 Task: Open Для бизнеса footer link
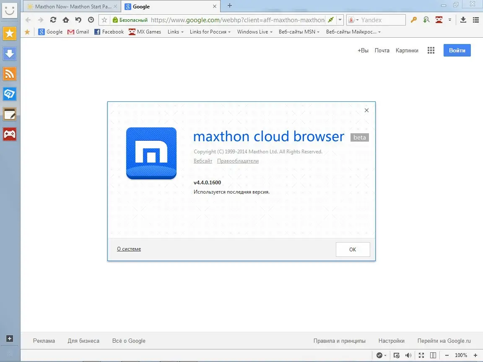pyautogui.click(x=83, y=341)
